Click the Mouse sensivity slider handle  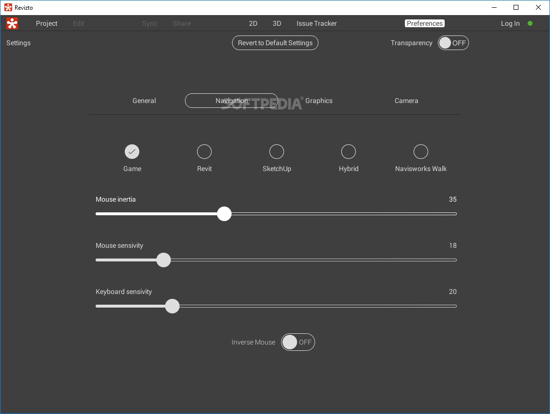(164, 260)
